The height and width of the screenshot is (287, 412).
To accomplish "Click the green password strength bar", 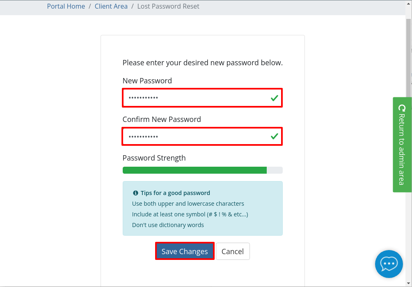I will point(195,170).
